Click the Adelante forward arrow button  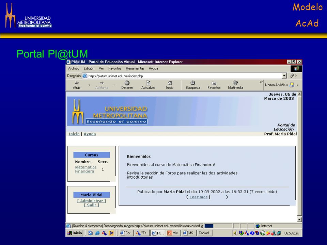102,85
